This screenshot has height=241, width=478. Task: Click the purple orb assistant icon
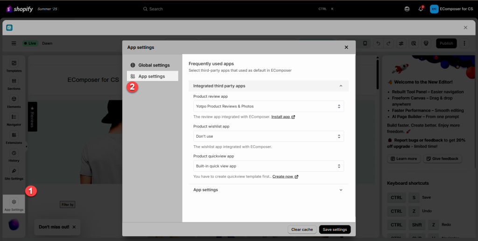[x=14, y=225]
